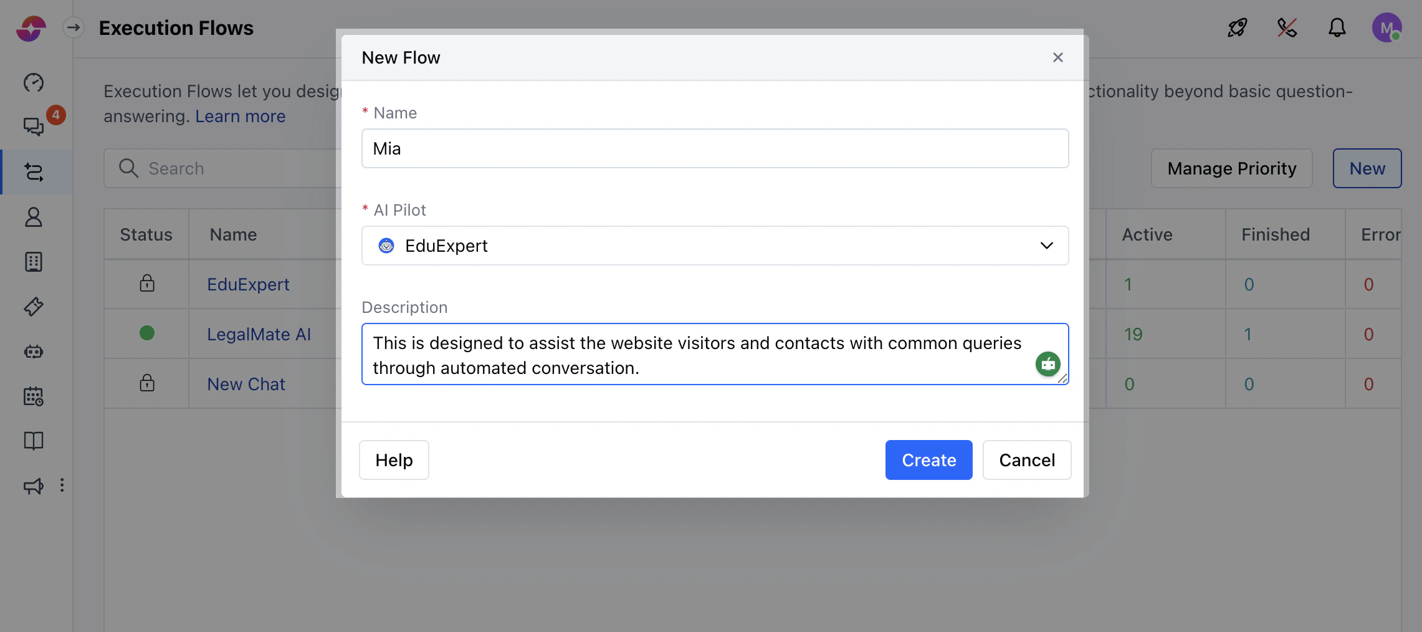Click the Manage Priority button
1422x632 pixels.
[x=1232, y=168]
